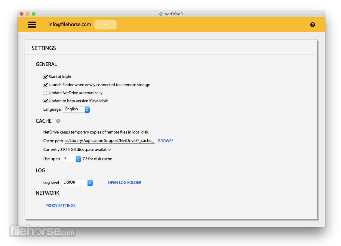Click 'Currently 39.54 GB disk space available' text
Screen dimensions: 341x246
(x=77, y=150)
